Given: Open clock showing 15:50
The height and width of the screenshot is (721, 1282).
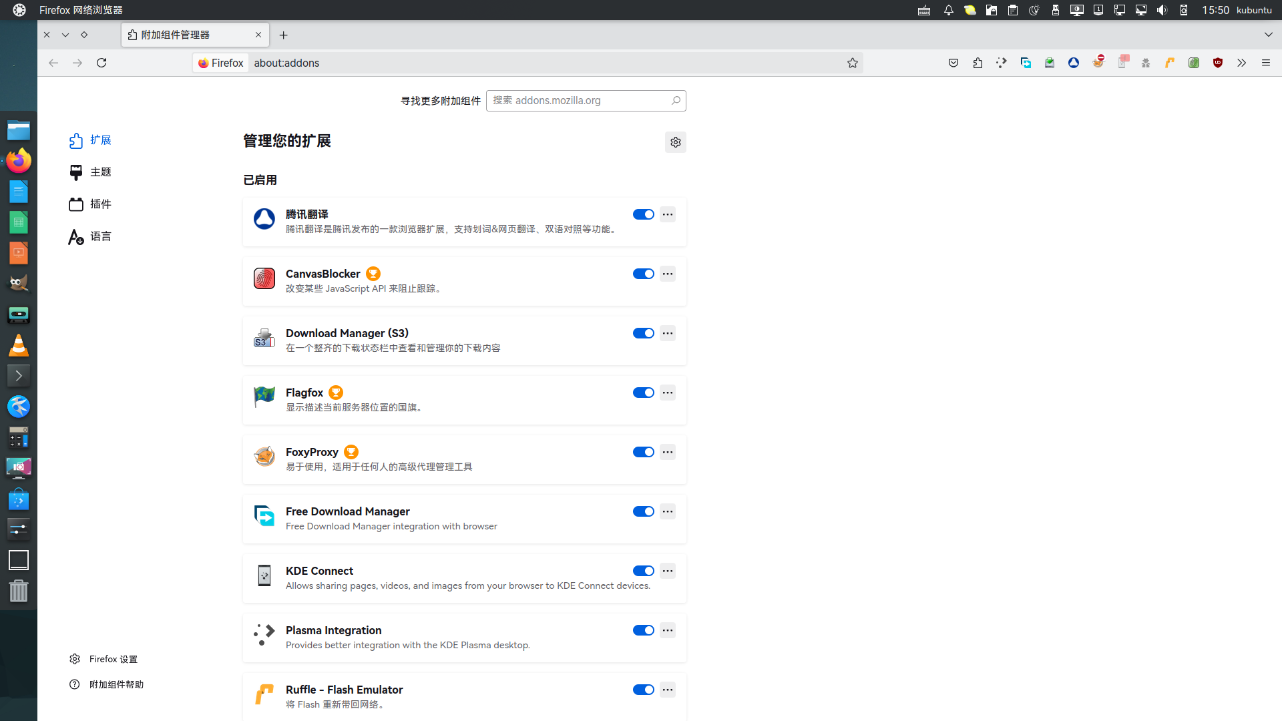Looking at the screenshot, I should [1215, 10].
